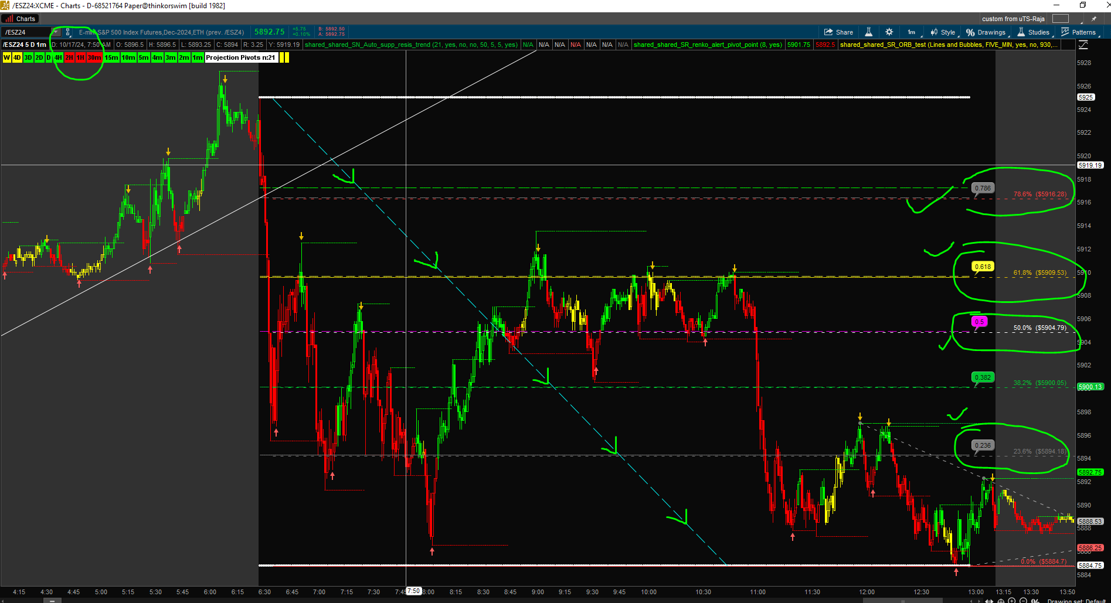
Task: Open the 1m timeframe dropdown
Action: click(x=913, y=32)
